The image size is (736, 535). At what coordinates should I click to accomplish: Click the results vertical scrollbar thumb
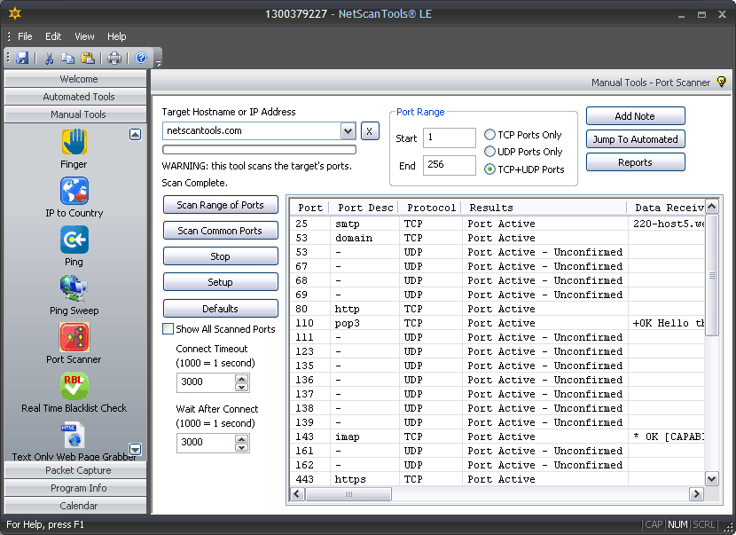(x=711, y=275)
